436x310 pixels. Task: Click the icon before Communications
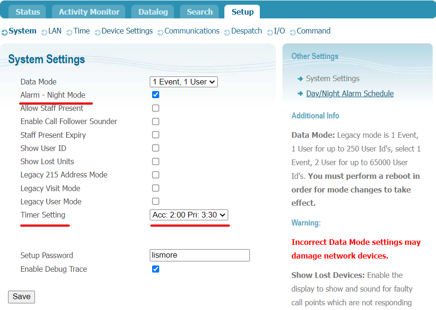[161, 32]
